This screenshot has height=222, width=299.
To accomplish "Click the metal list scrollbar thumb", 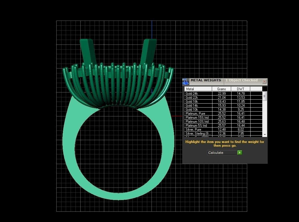I will coord(265,96).
